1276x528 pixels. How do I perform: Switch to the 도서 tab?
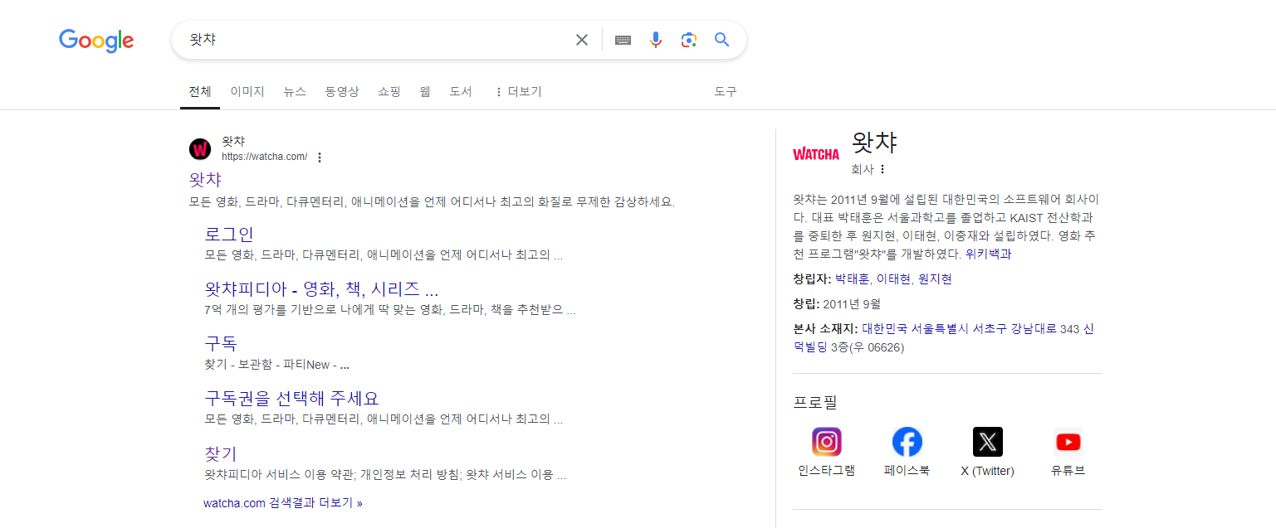[x=461, y=92]
